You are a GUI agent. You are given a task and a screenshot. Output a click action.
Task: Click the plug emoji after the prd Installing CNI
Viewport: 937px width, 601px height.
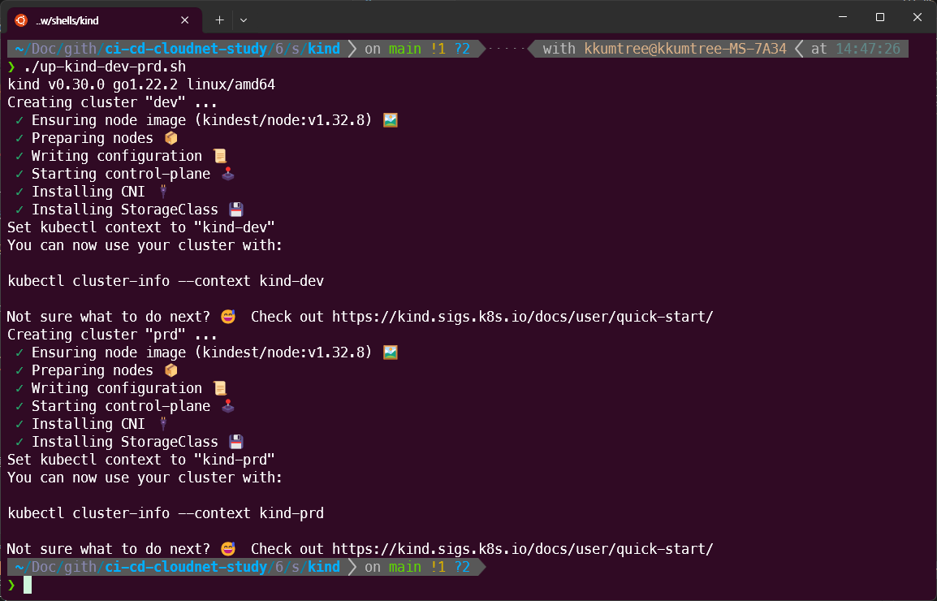pos(163,424)
